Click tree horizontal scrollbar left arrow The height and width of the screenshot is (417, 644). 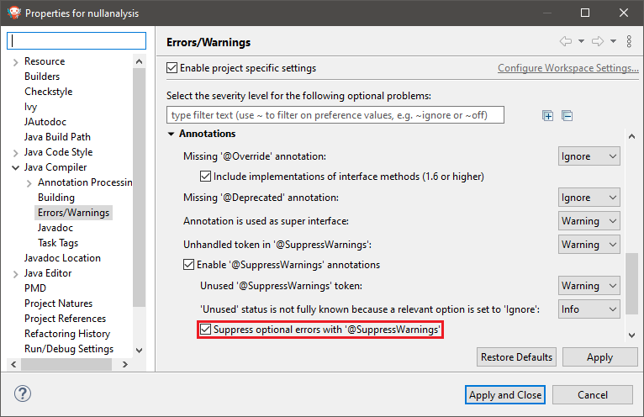(x=13, y=364)
